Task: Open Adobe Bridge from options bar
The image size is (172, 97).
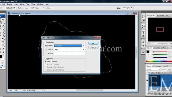Action: click(119, 8)
